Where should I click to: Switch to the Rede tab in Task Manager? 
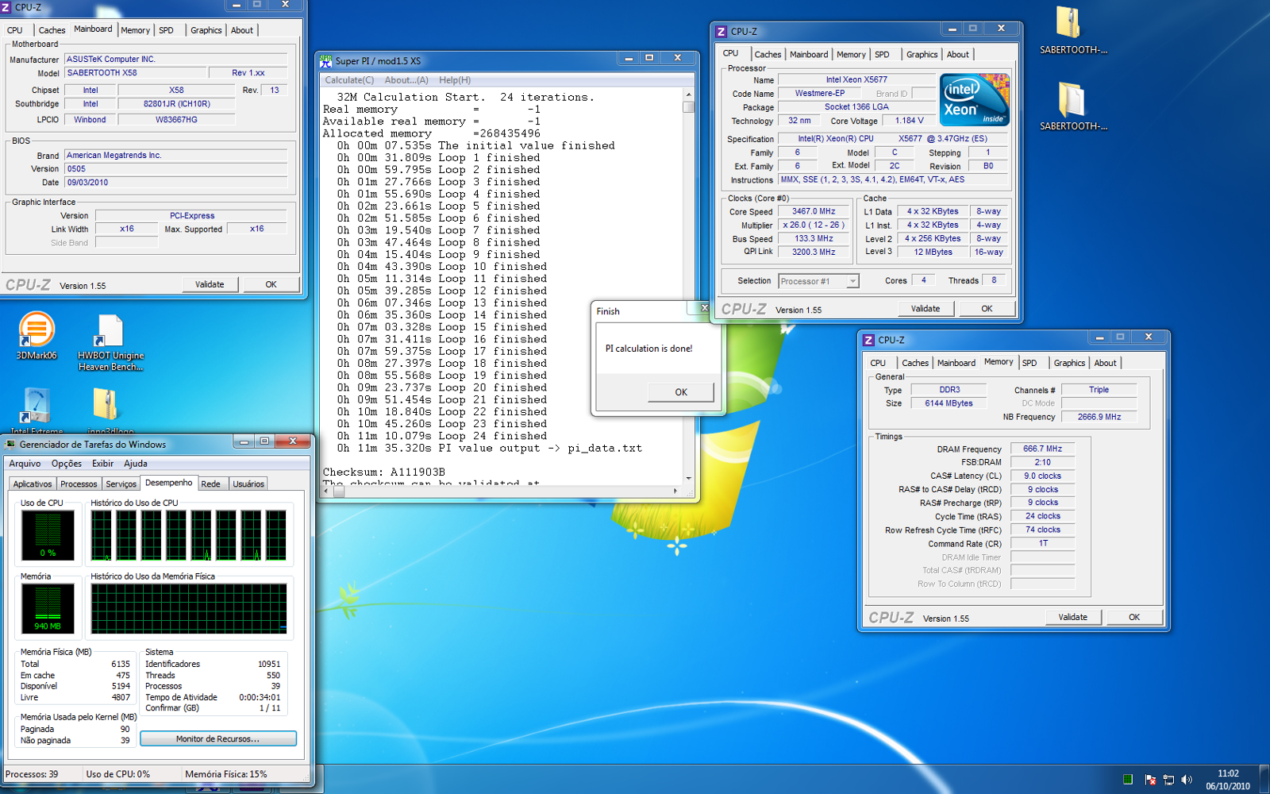tap(211, 484)
